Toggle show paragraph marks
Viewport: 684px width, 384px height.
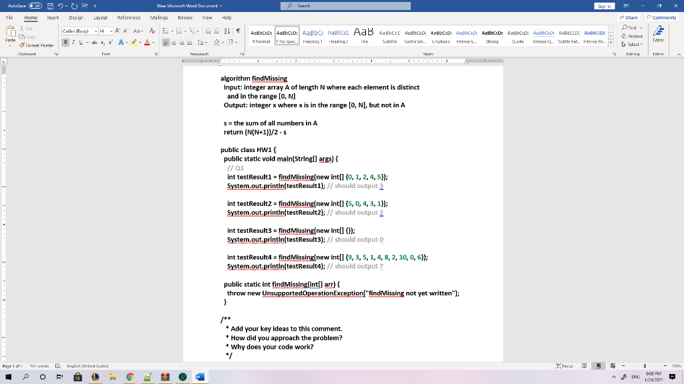click(238, 31)
